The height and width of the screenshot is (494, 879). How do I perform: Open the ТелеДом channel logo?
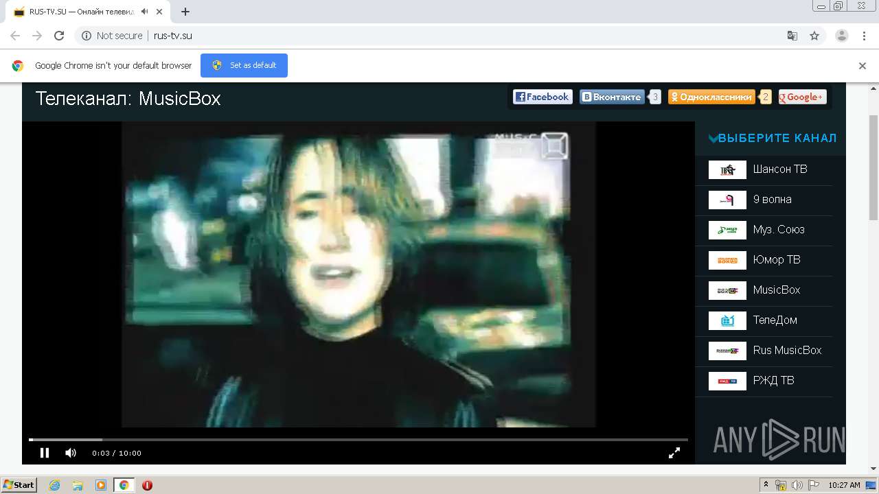(x=727, y=320)
